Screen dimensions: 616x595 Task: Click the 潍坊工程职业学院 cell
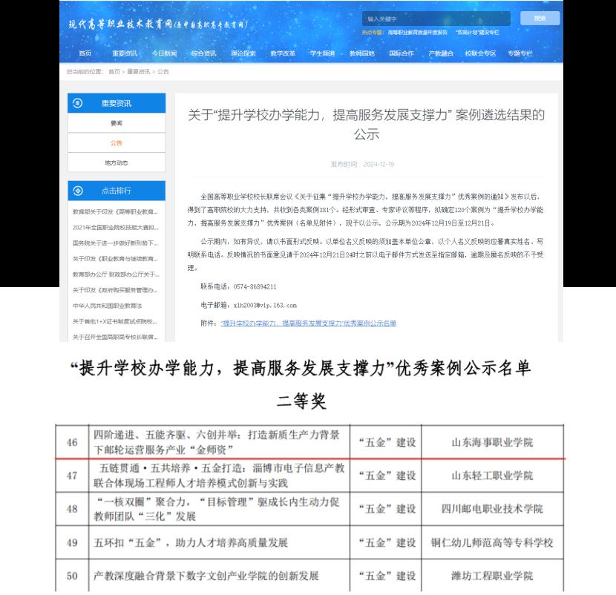(492, 576)
